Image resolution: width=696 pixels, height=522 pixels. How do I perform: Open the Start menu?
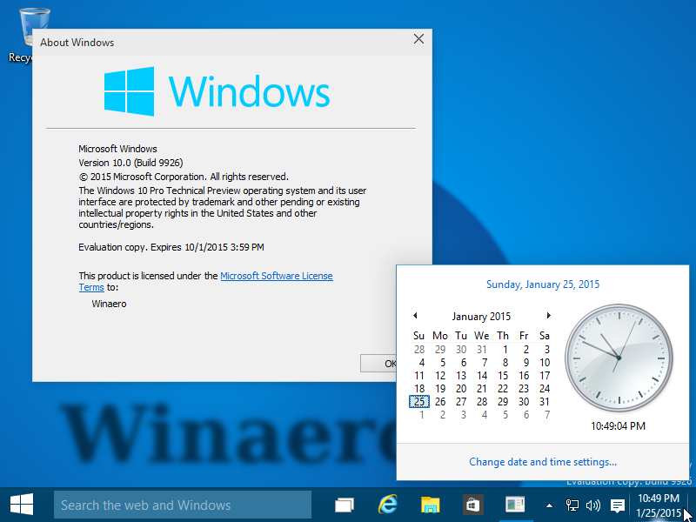(21, 505)
